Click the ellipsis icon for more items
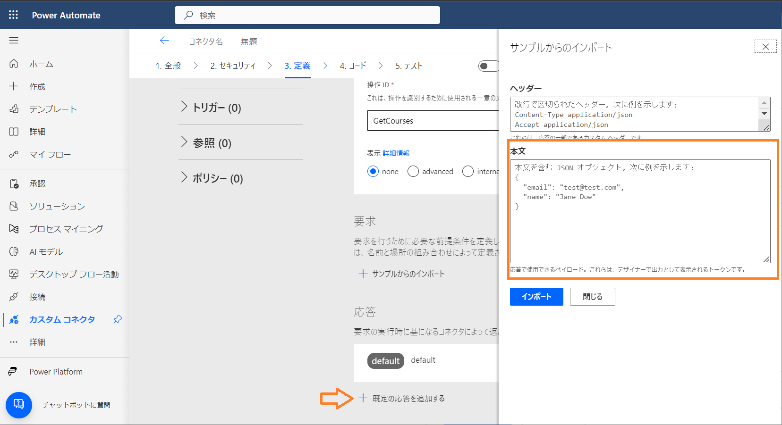This screenshot has width=782, height=425. pyautogui.click(x=14, y=342)
